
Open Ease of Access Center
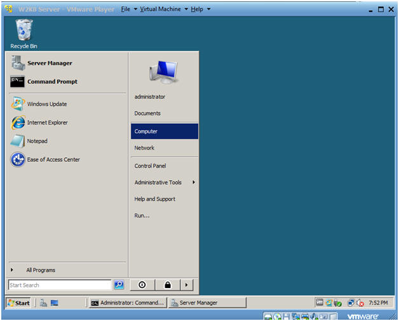[x=67, y=160]
